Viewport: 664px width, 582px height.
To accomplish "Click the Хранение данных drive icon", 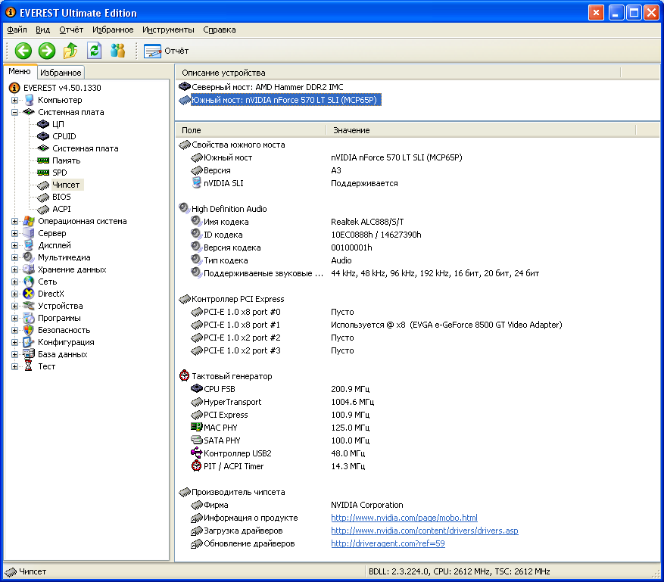I will (29, 269).
